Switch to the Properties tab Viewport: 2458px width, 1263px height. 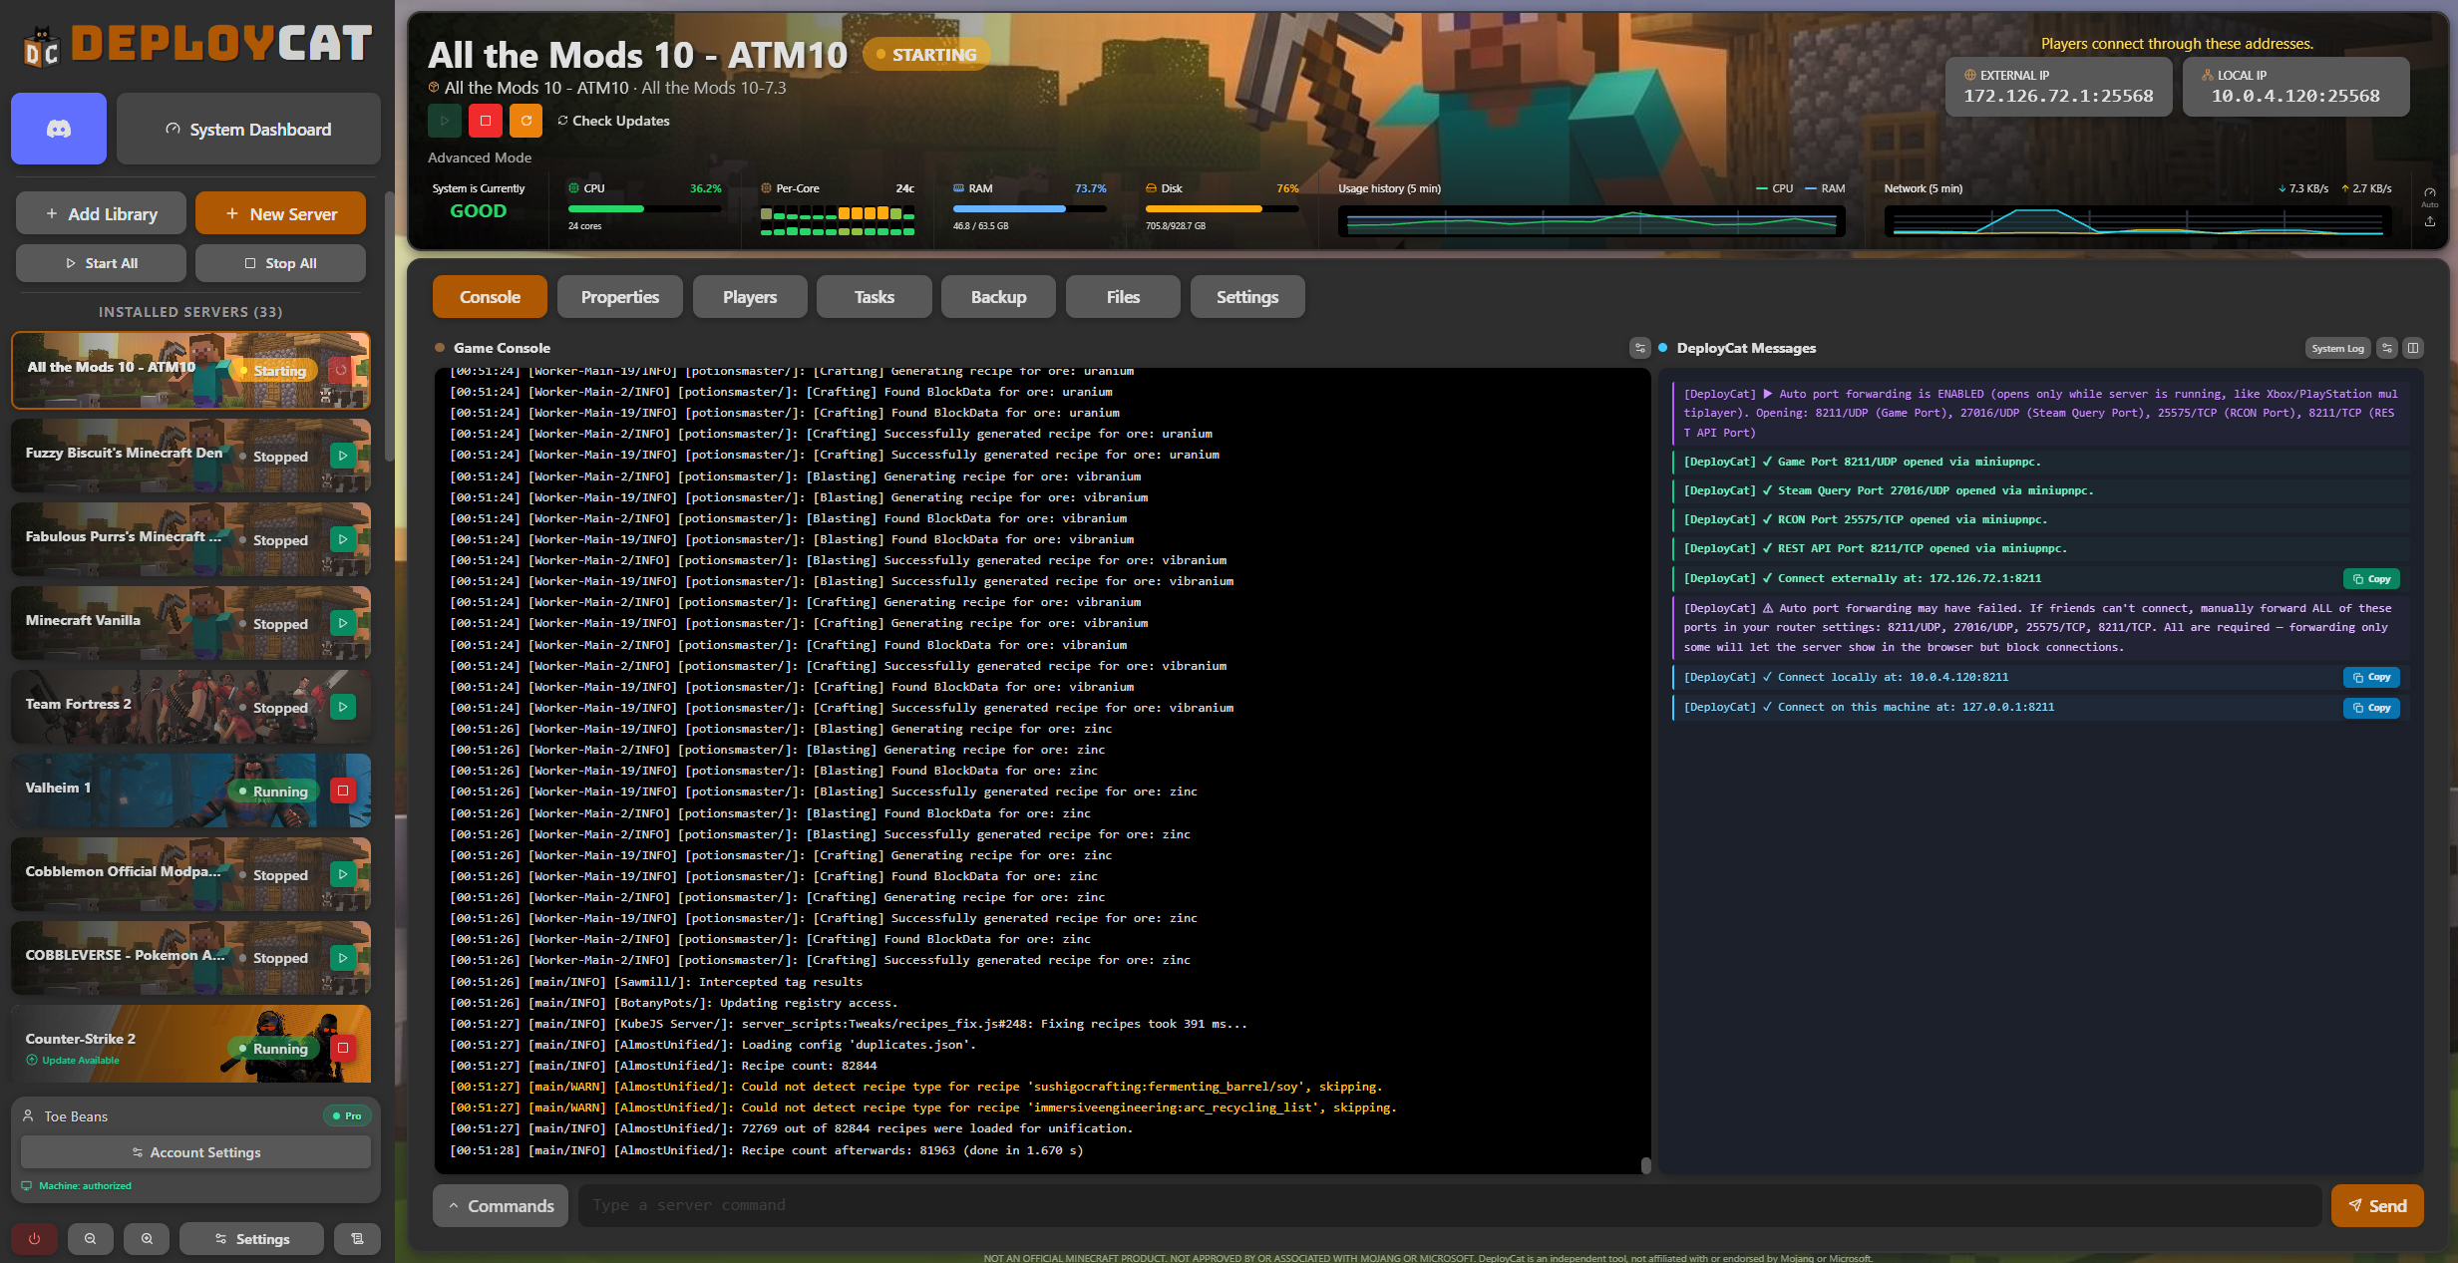[x=620, y=297]
